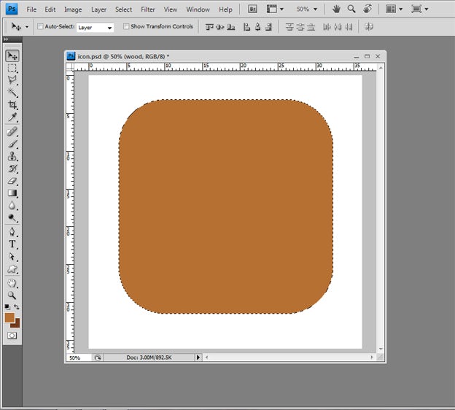Open the Image menu
Screen dimensions: 455x410
point(73,9)
